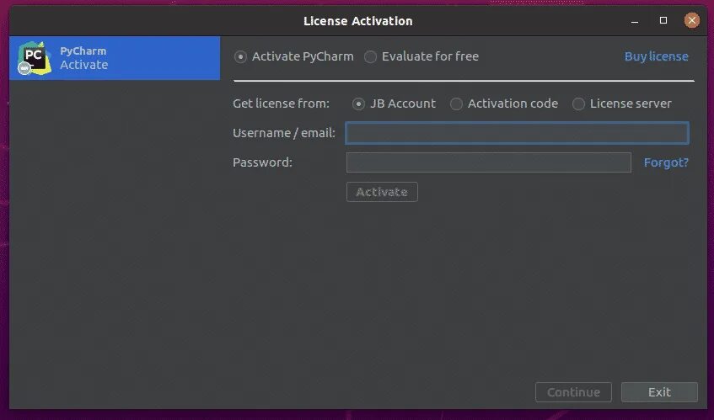The height and width of the screenshot is (420, 714).
Task: Click the 'Password:' label
Action: (x=262, y=162)
